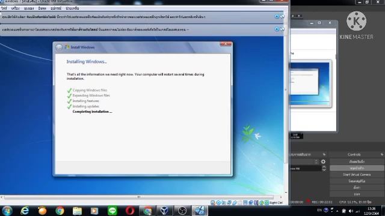Pop out the OBS Controls dock icon
Screen dimensions: 385x216
click(x=382, y=155)
